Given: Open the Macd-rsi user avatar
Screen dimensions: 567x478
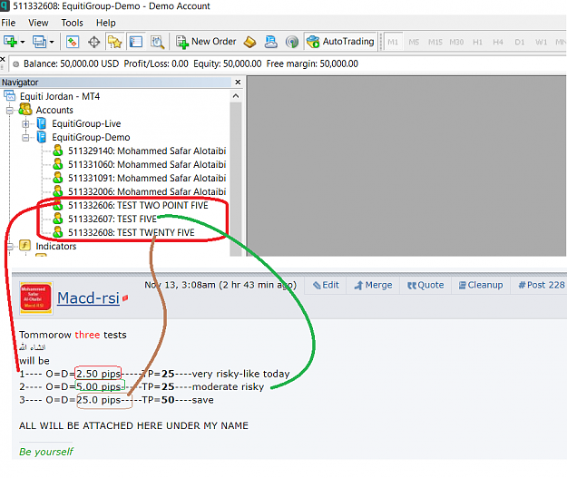Looking at the screenshot, I should (35, 298).
